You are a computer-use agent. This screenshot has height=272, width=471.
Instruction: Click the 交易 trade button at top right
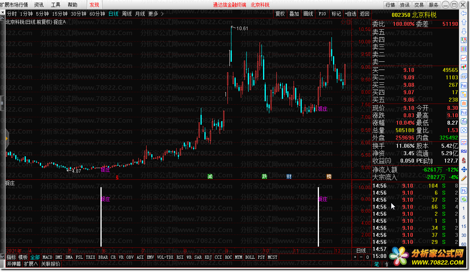pos(419,5)
